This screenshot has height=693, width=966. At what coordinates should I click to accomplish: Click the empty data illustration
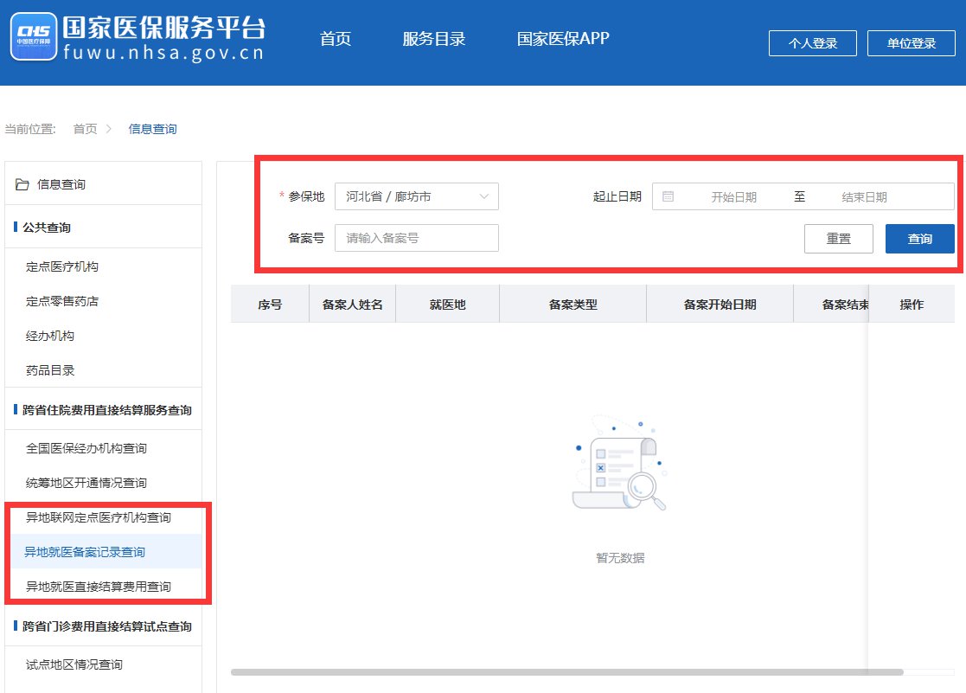[618, 465]
